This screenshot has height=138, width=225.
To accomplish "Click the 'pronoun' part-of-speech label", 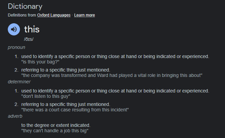I will click(17, 47).
